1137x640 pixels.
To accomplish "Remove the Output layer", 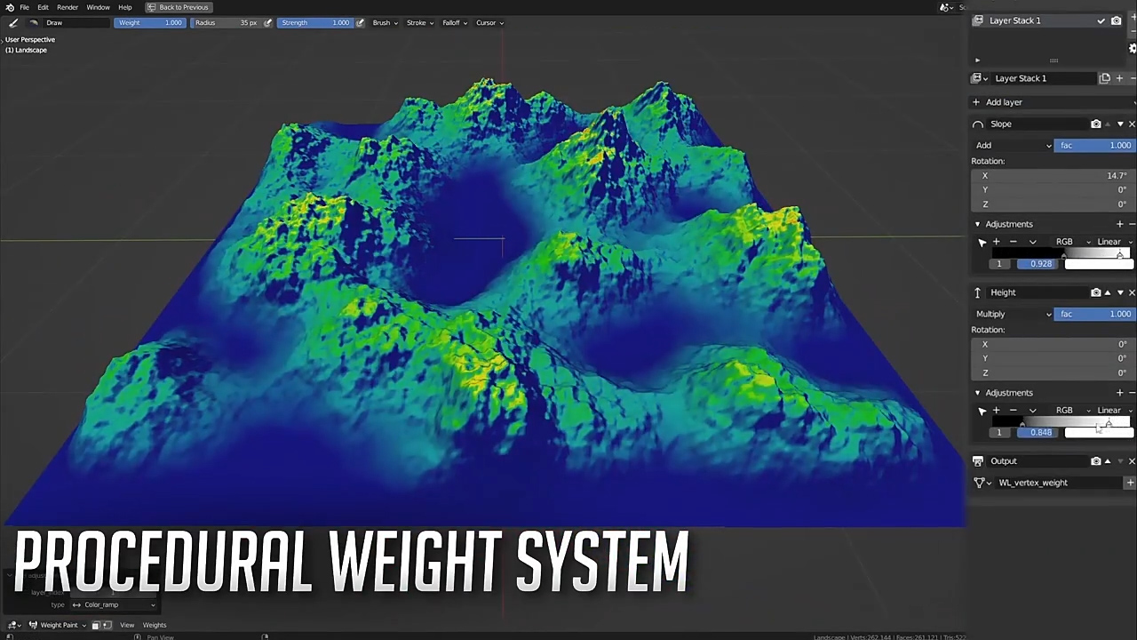I will click(x=1132, y=461).
